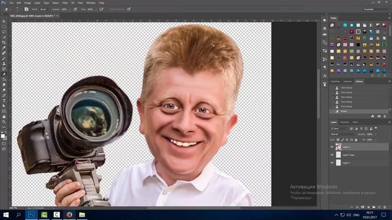Select the Blur tool
This screenshot has width=392, height=220.
pyautogui.click(x=4, y=85)
